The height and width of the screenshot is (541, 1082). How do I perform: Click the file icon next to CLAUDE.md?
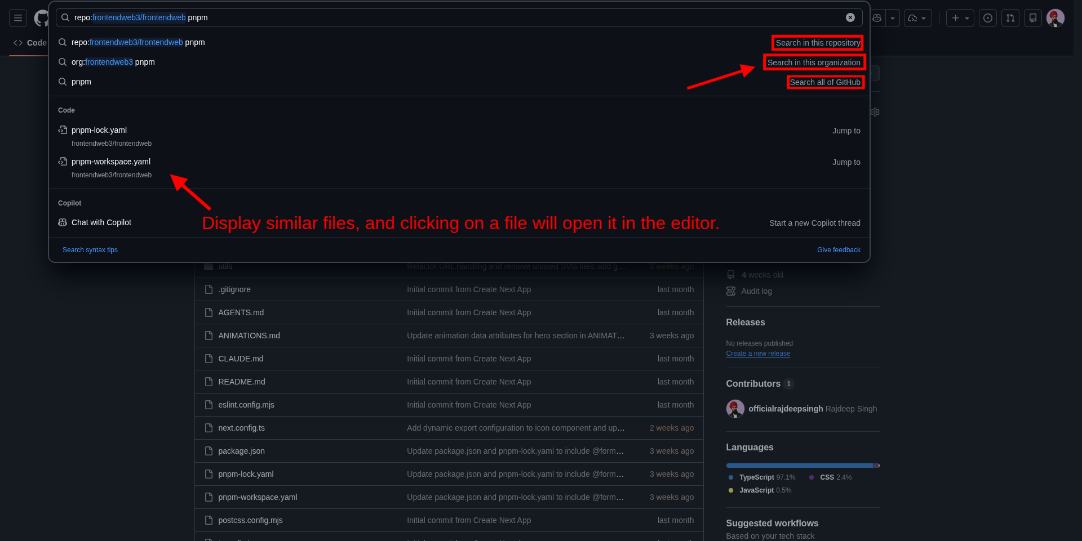tap(209, 359)
